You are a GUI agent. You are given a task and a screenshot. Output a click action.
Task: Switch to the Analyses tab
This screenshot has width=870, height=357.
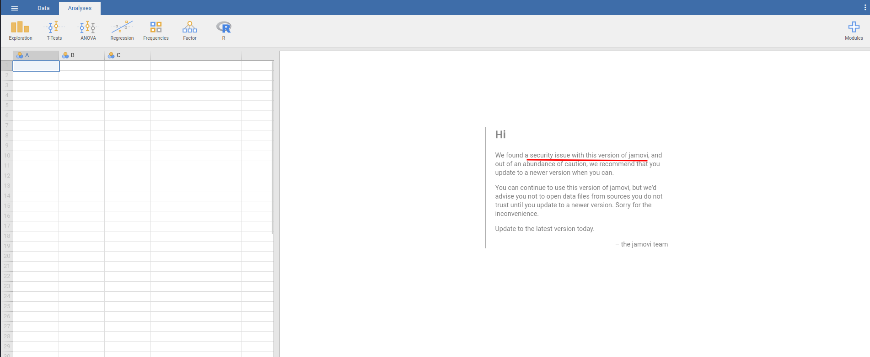(80, 8)
